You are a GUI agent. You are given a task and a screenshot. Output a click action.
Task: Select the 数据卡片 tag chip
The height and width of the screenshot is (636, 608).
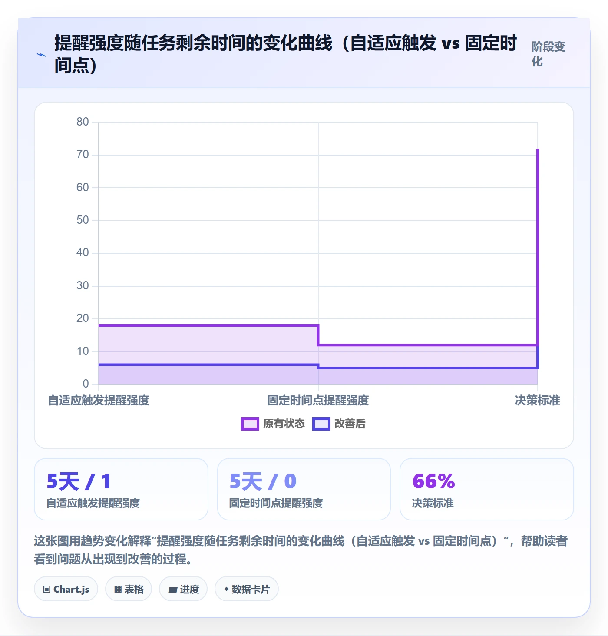tap(247, 589)
